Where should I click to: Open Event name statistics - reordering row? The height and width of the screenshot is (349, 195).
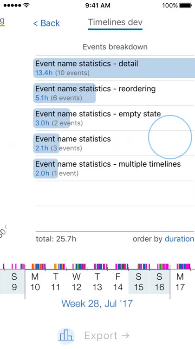[114, 93]
